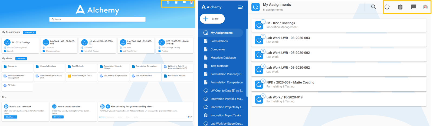Screen dimensions: 433x126
Task: Click numbered icon 1 of IM - 022 list row
Action: pyautogui.click(x=259, y=25)
